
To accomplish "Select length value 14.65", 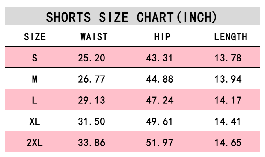I will [x=228, y=143].
